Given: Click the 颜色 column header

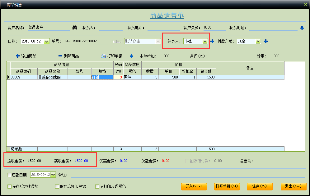Looking at the screenshot, I should (x=132, y=71).
